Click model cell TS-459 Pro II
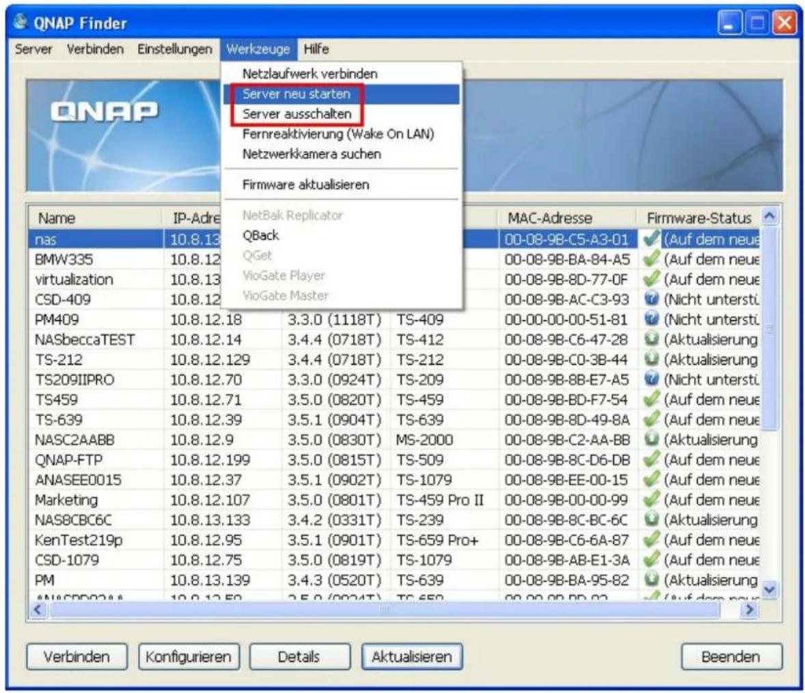The height and width of the screenshot is (693, 805). tap(439, 499)
